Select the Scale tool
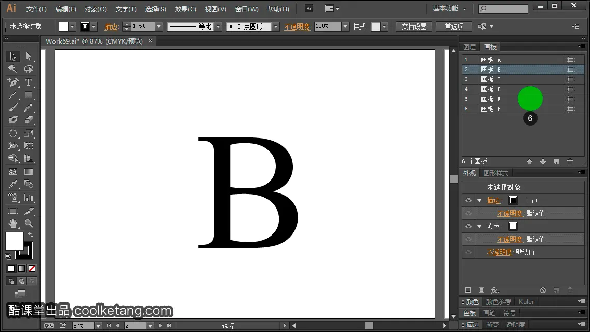Image resolution: width=590 pixels, height=332 pixels. [x=29, y=133]
